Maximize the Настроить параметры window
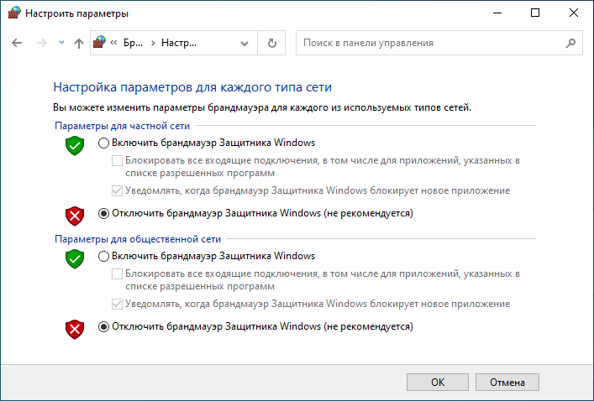Image resolution: width=594 pixels, height=401 pixels. click(x=535, y=13)
